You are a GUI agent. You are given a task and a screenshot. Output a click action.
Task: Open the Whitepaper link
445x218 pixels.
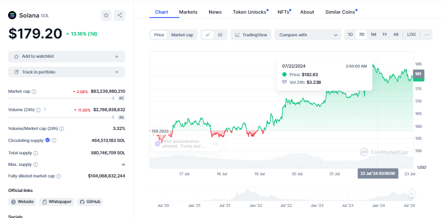[57, 202]
